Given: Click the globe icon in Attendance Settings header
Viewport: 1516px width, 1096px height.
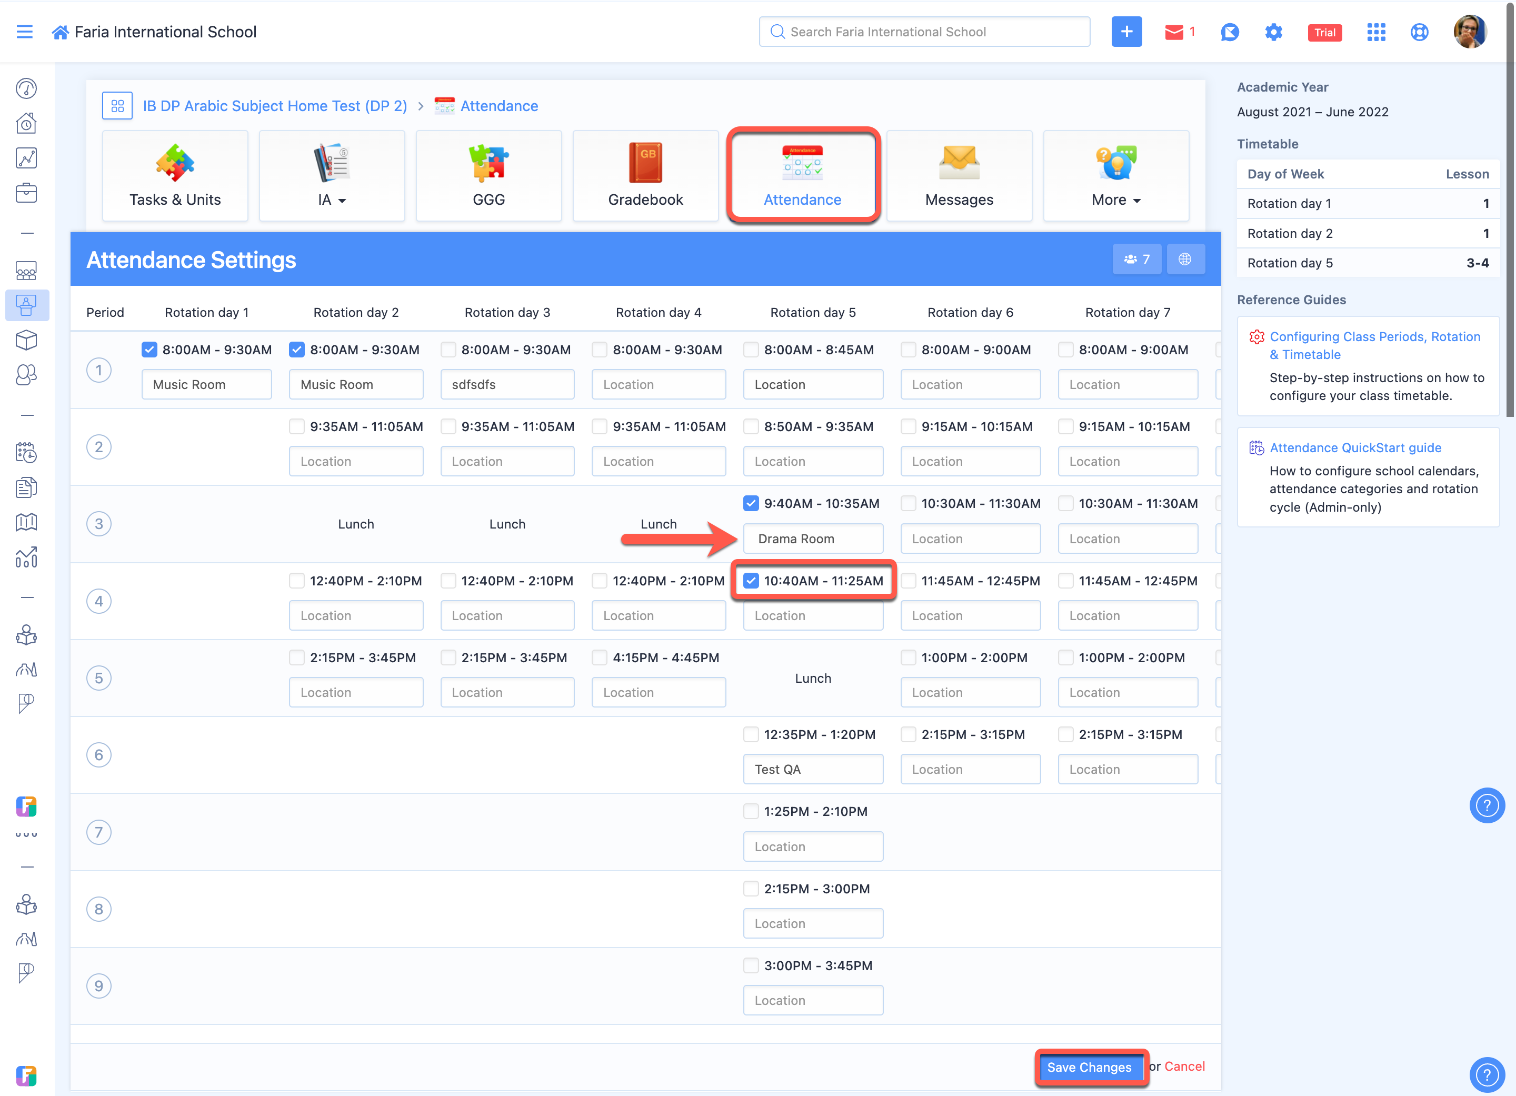Looking at the screenshot, I should 1185,260.
